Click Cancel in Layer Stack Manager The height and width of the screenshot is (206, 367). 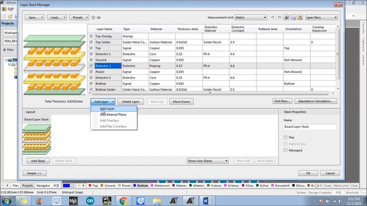(330, 173)
